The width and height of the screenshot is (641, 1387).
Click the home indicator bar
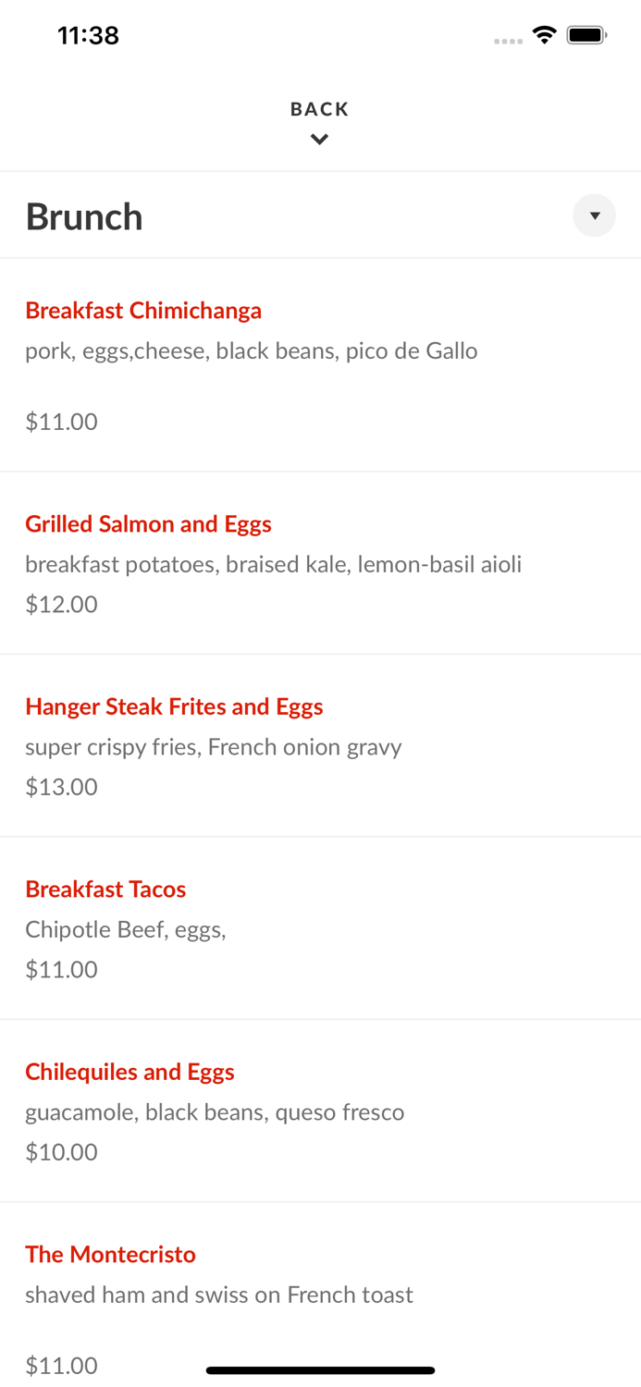coord(320,1370)
